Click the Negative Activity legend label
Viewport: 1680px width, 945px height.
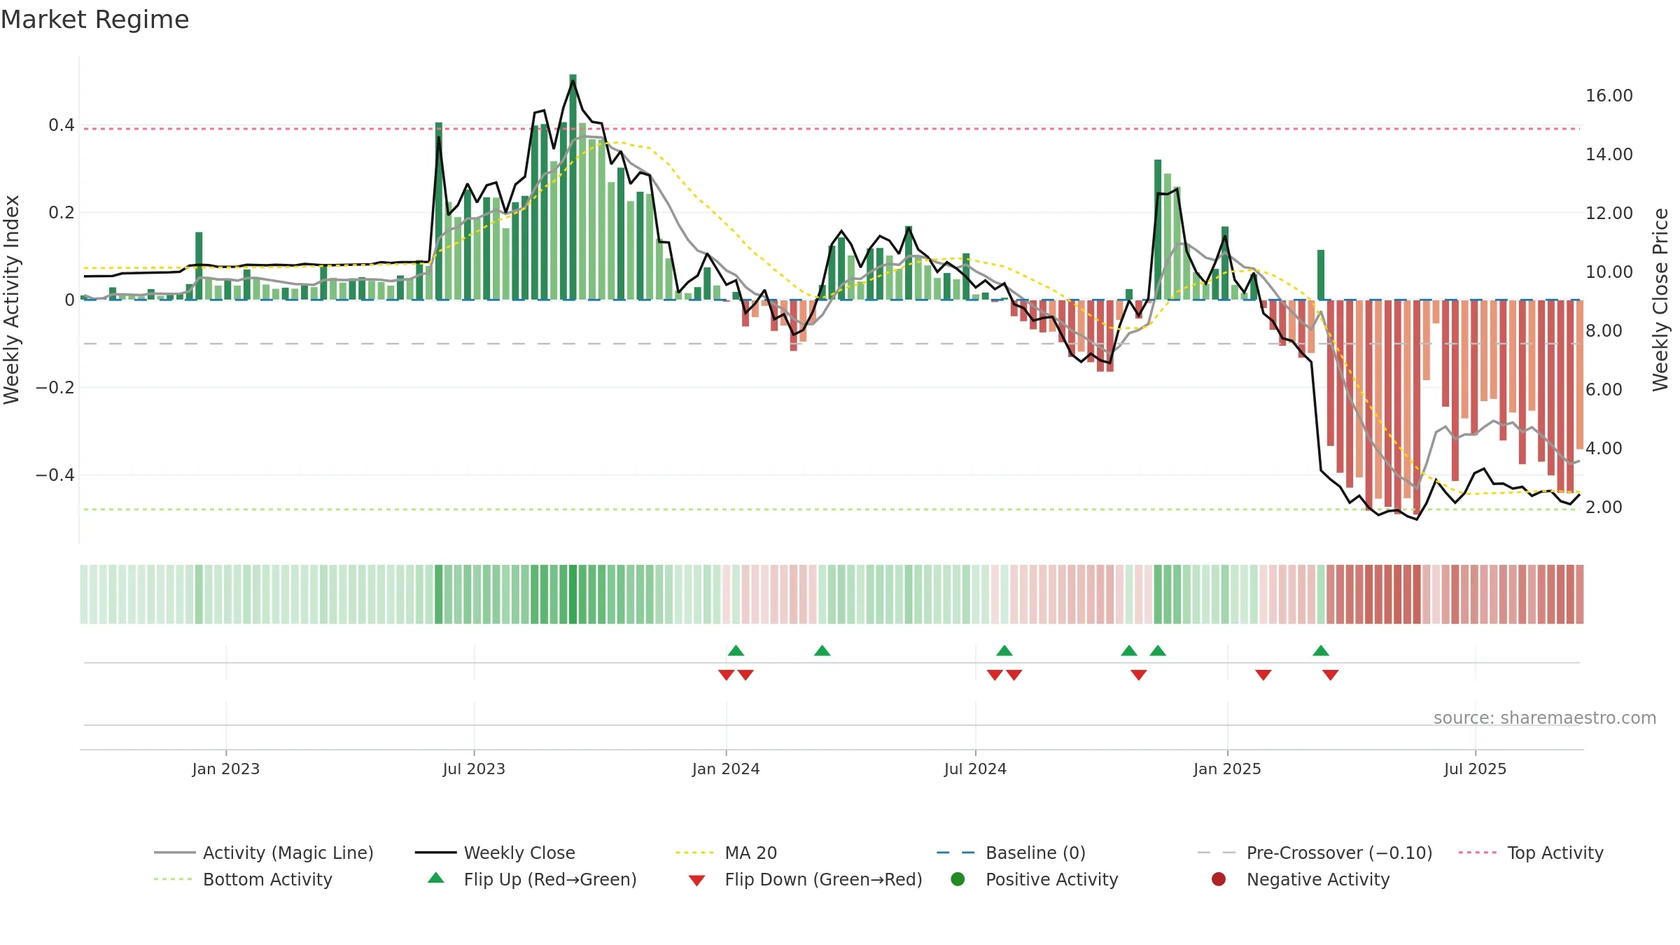1318,879
